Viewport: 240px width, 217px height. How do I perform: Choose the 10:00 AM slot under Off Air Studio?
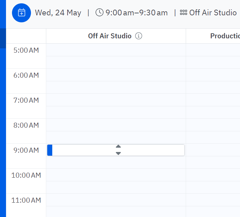(116, 175)
